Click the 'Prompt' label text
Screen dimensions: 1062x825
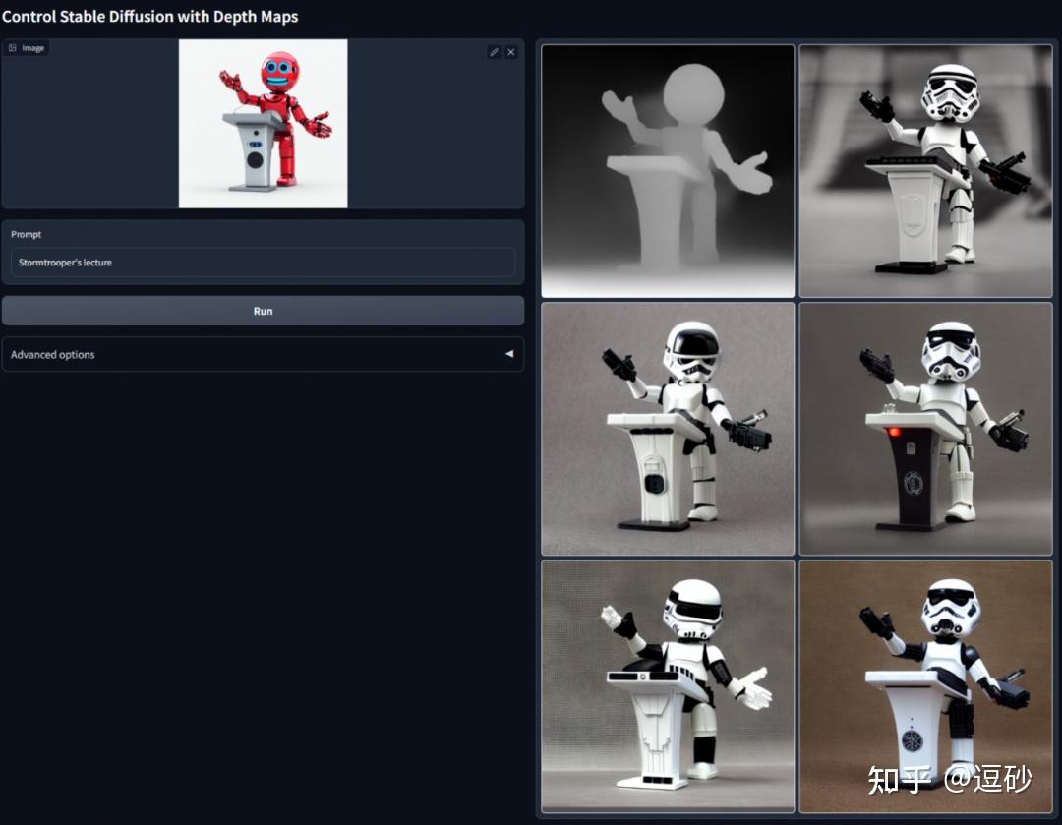[x=26, y=234]
